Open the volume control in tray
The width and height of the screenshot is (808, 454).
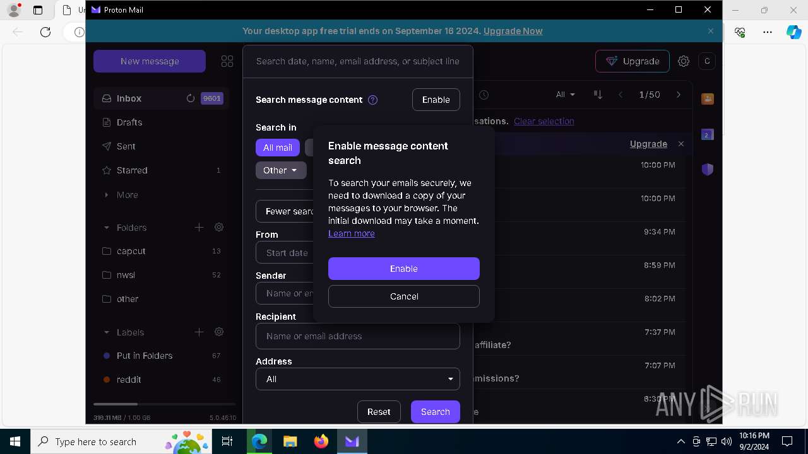click(727, 441)
